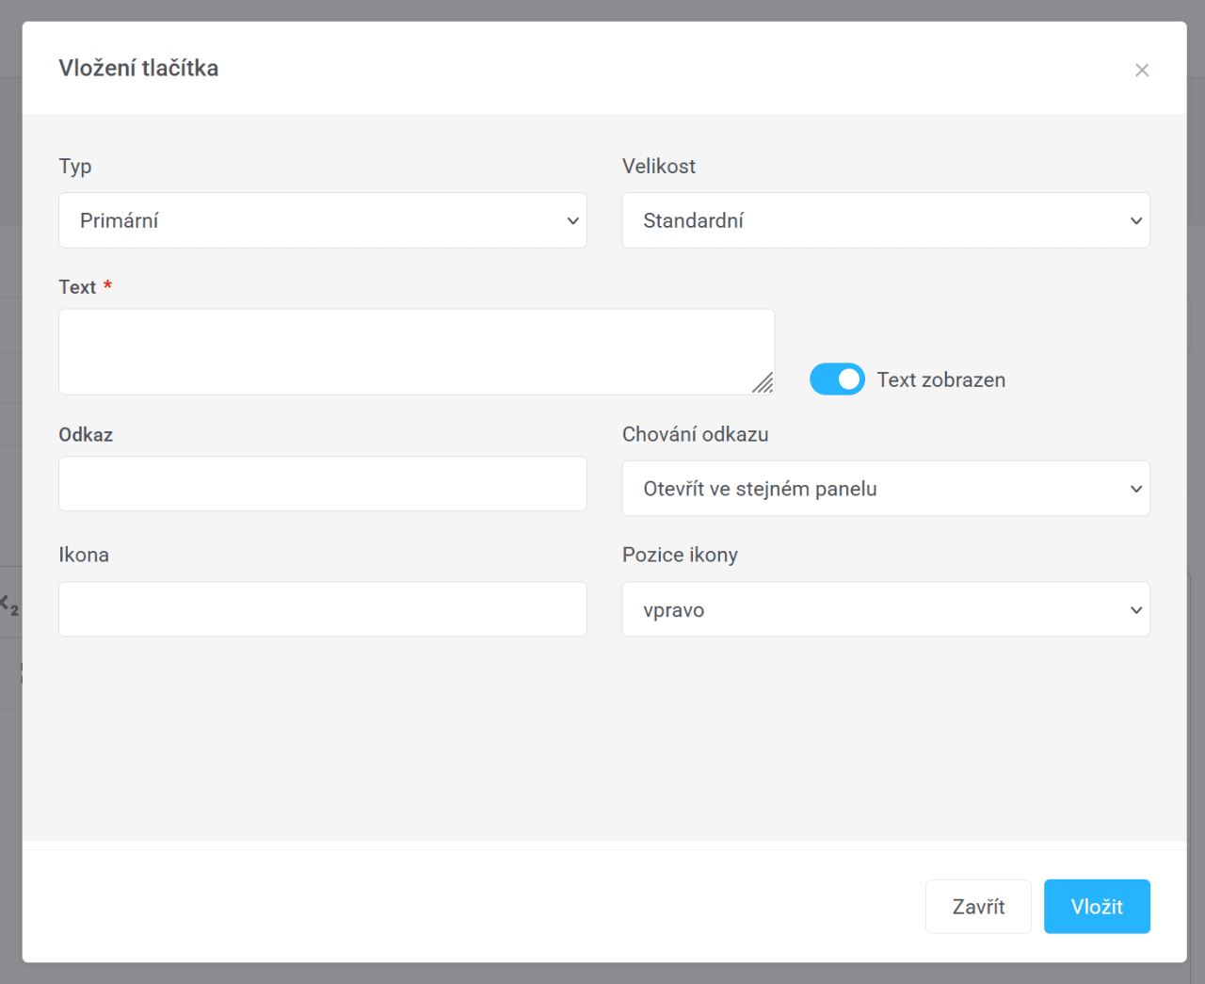Click the 'Text zobrazen' toggle label
Viewport: 1205px width, 984px height.
940,379
